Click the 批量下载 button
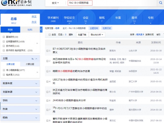The image size is (164, 123). (82, 35)
